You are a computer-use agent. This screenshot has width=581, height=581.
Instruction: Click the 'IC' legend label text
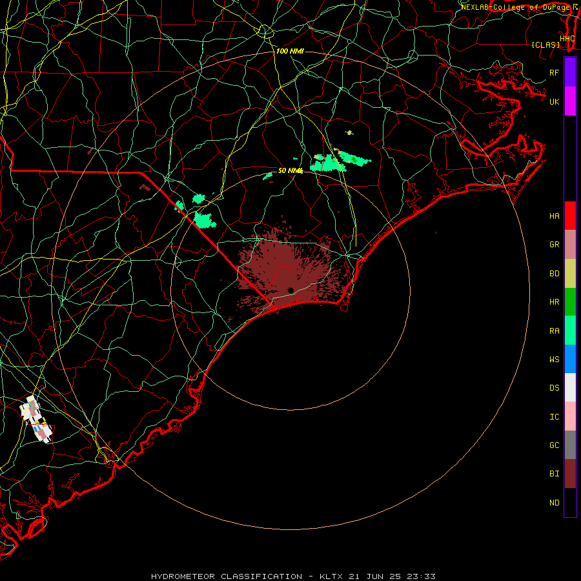point(555,417)
